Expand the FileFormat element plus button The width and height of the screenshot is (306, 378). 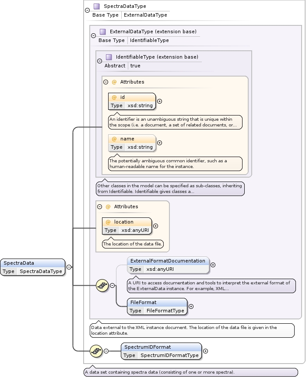click(x=191, y=306)
